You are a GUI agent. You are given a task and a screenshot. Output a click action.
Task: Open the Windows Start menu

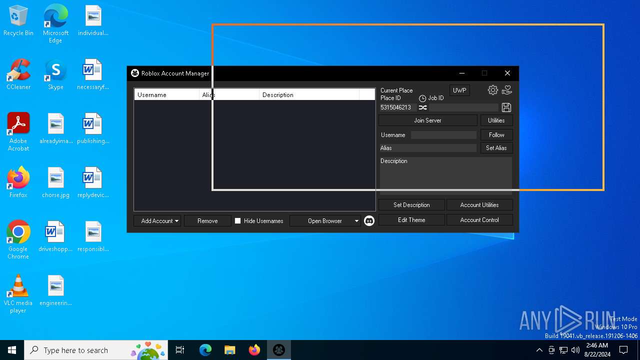point(12,350)
